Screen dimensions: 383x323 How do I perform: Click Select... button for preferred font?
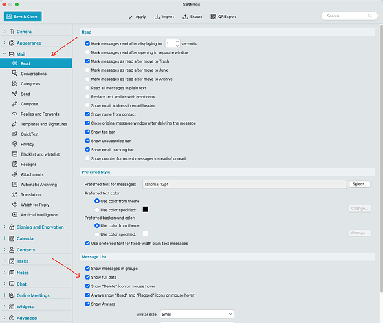tap(360, 184)
